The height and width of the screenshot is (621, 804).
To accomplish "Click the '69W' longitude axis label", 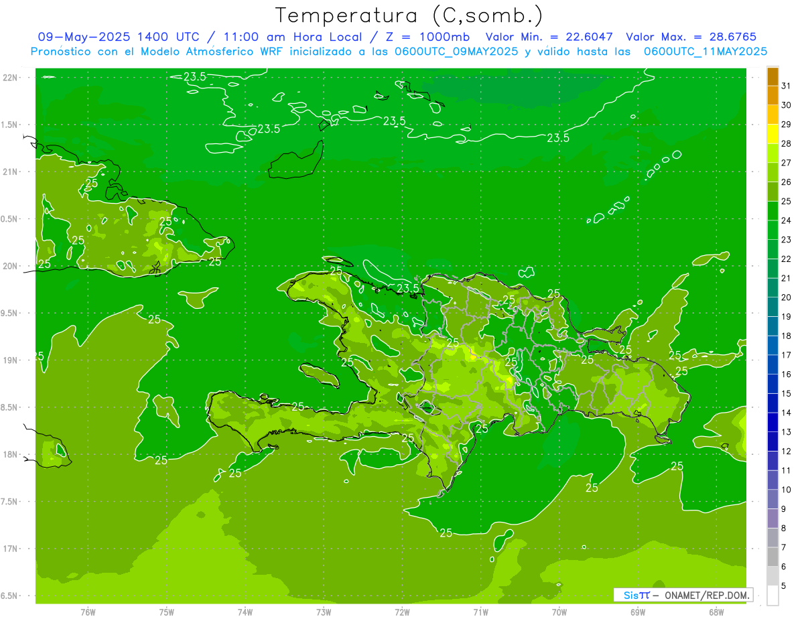I will (638, 612).
